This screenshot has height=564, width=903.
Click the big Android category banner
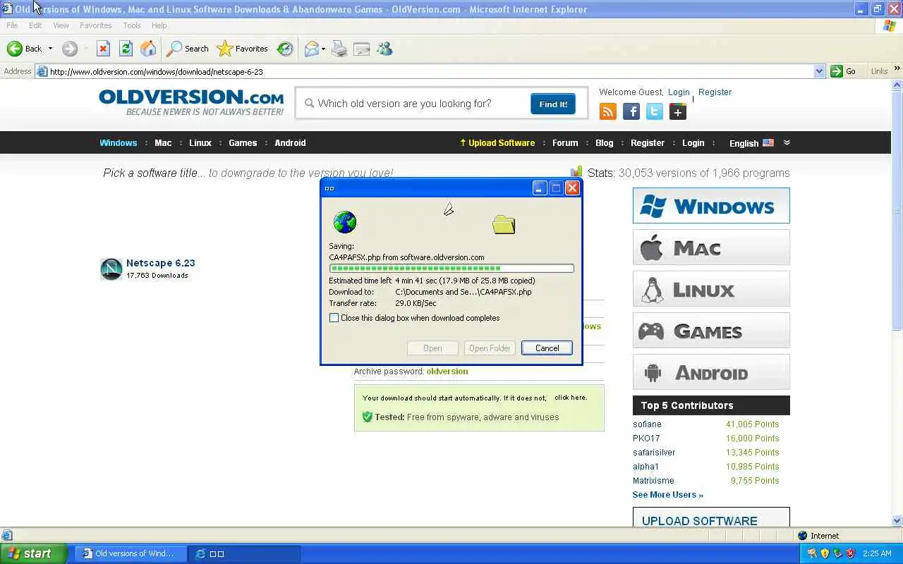(x=711, y=372)
